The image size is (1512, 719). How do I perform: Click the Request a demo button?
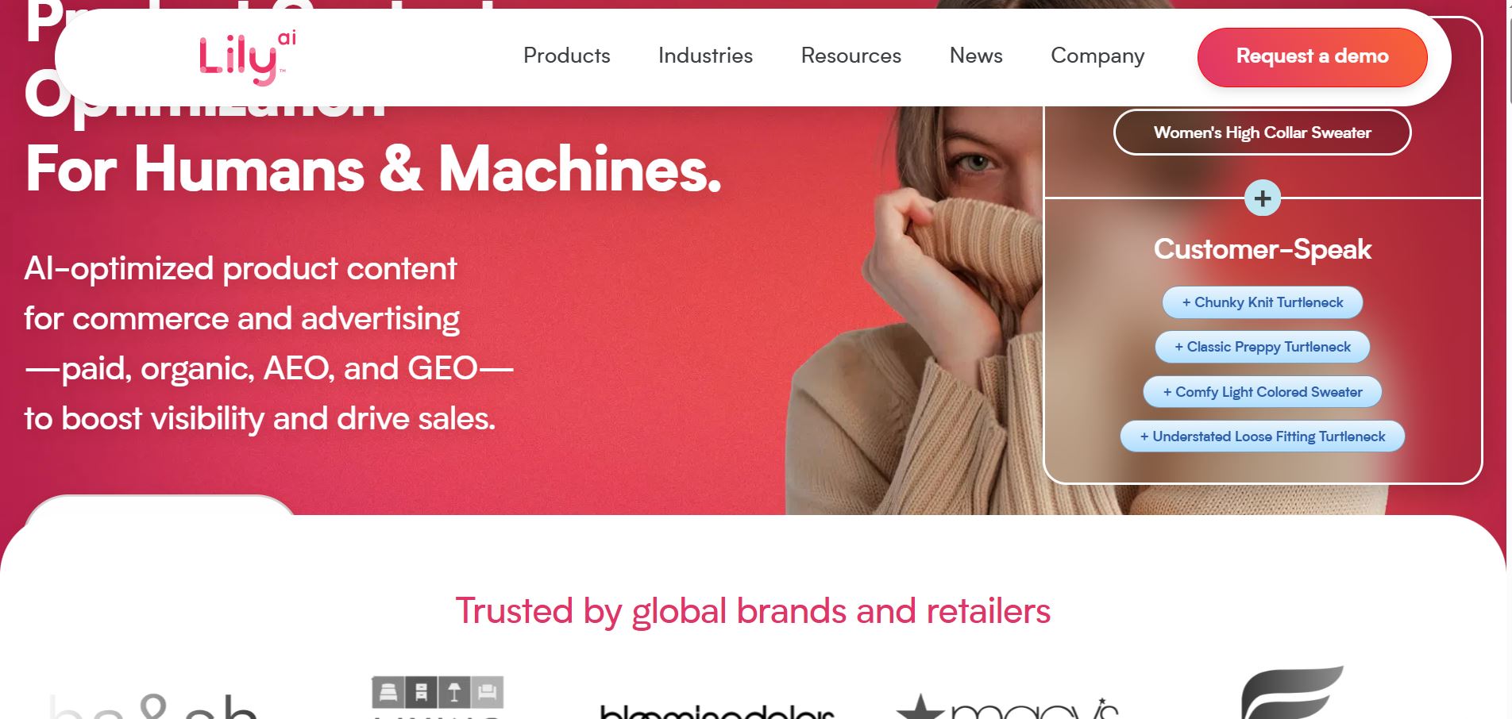coord(1312,57)
